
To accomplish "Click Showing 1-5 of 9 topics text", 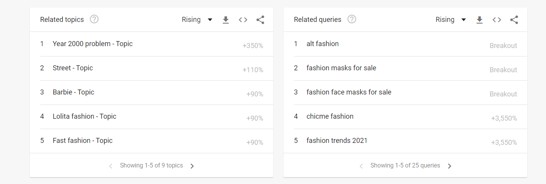I will click(x=152, y=166).
